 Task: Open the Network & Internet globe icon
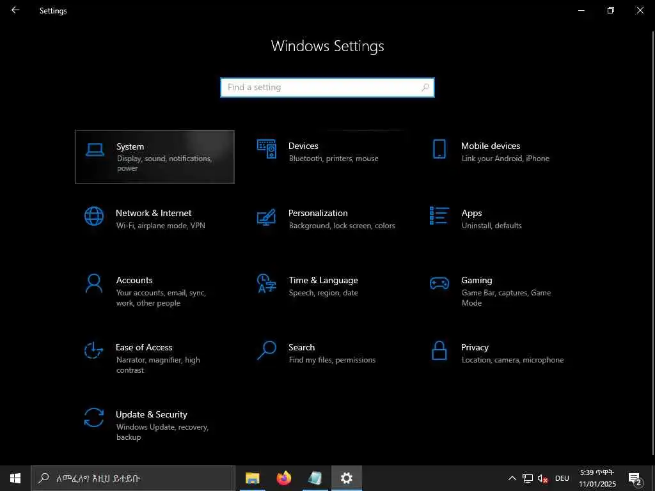(x=94, y=216)
